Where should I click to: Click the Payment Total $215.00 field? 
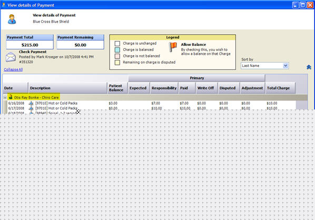point(29,45)
